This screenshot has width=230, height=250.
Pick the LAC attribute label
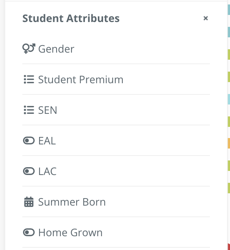pyautogui.click(x=47, y=171)
